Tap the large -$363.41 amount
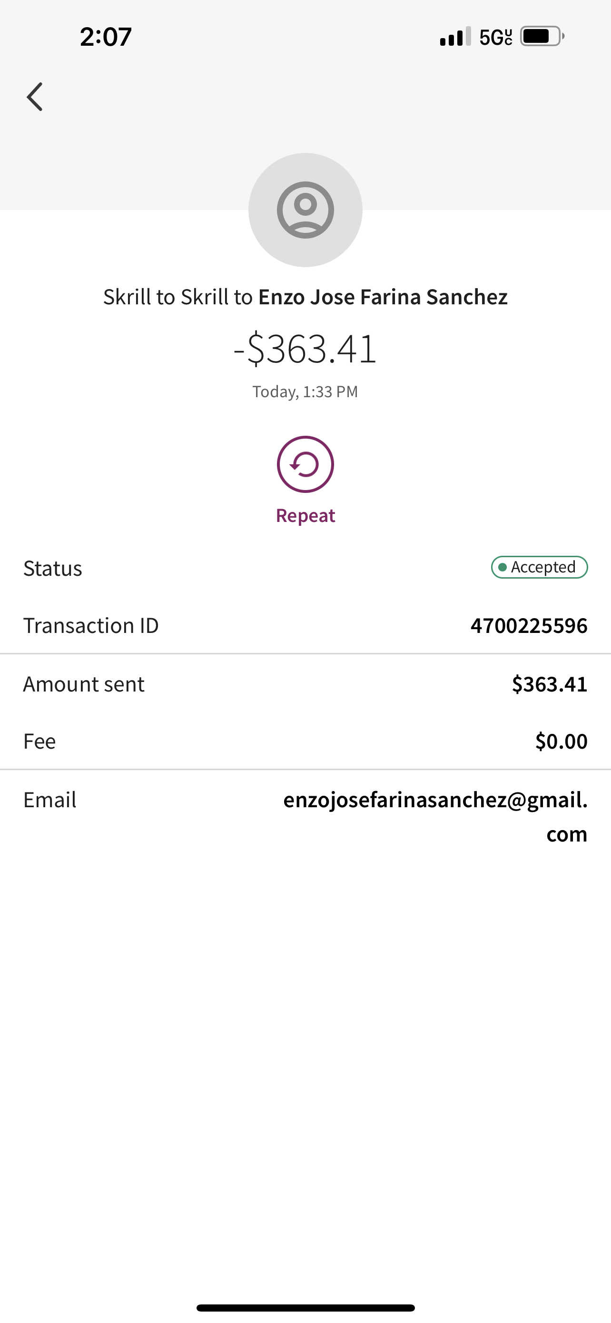The width and height of the screenshot is (611, 1323). click(305, 349)
